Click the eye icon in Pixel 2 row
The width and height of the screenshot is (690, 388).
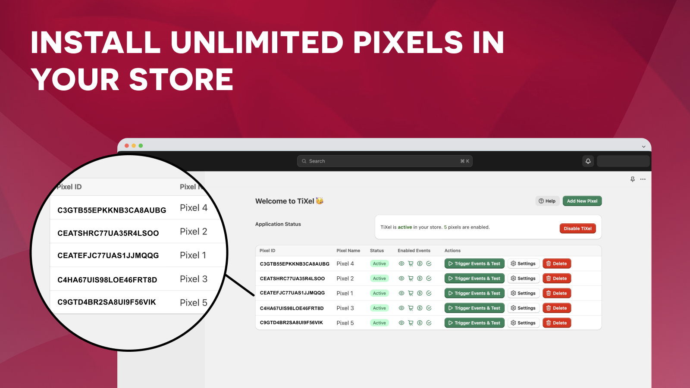(401, 278)
